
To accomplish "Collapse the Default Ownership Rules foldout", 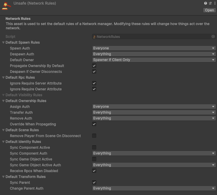I will [3, 101].
